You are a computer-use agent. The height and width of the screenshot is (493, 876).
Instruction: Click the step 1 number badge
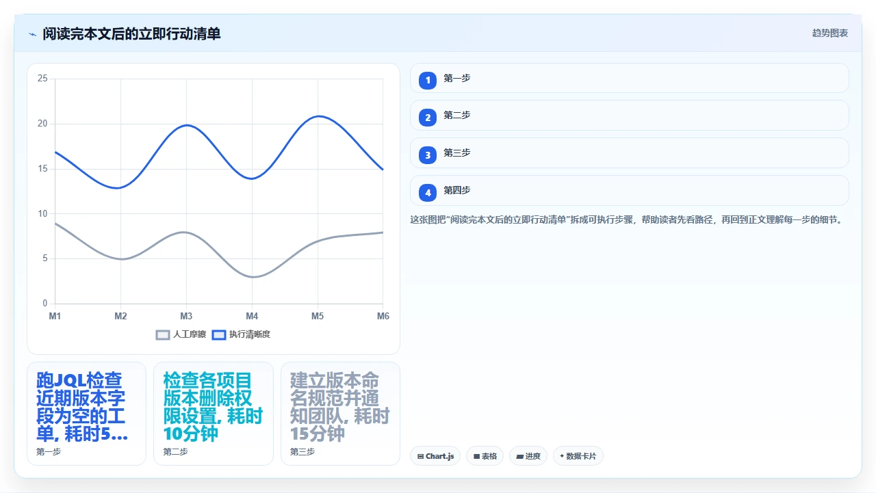click(x=428, y=81)
